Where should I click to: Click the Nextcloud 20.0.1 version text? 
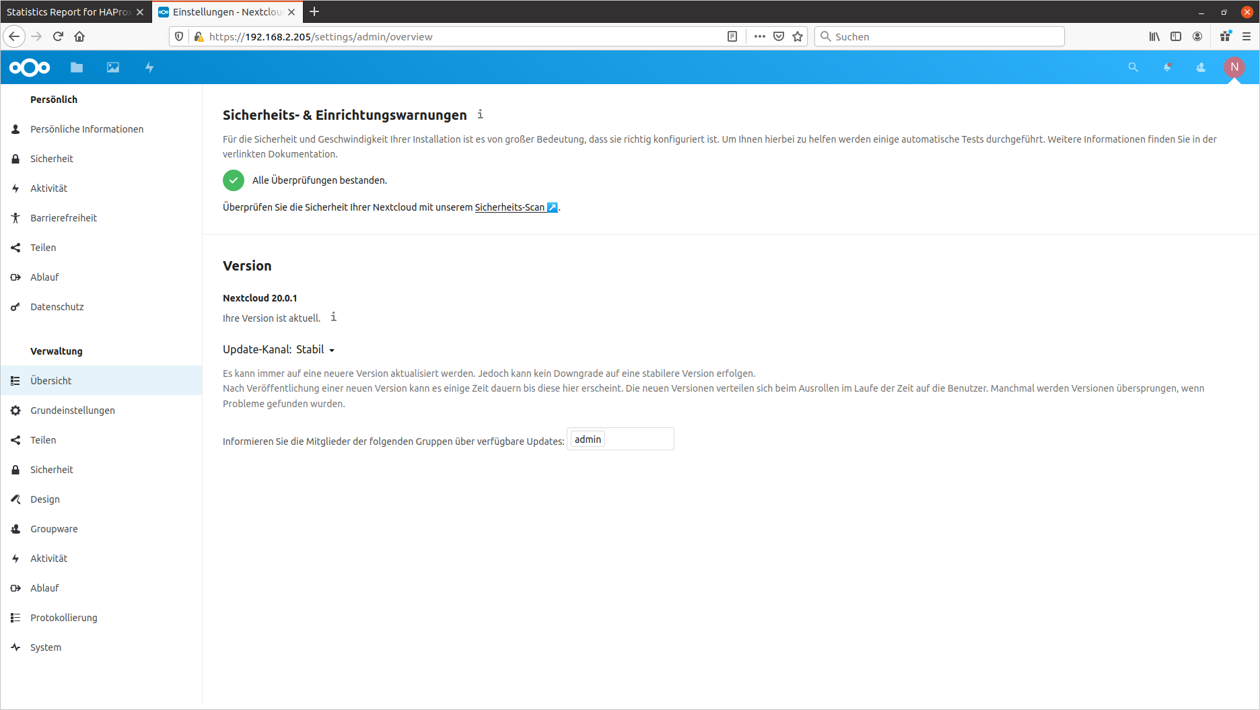pos(260,298)
